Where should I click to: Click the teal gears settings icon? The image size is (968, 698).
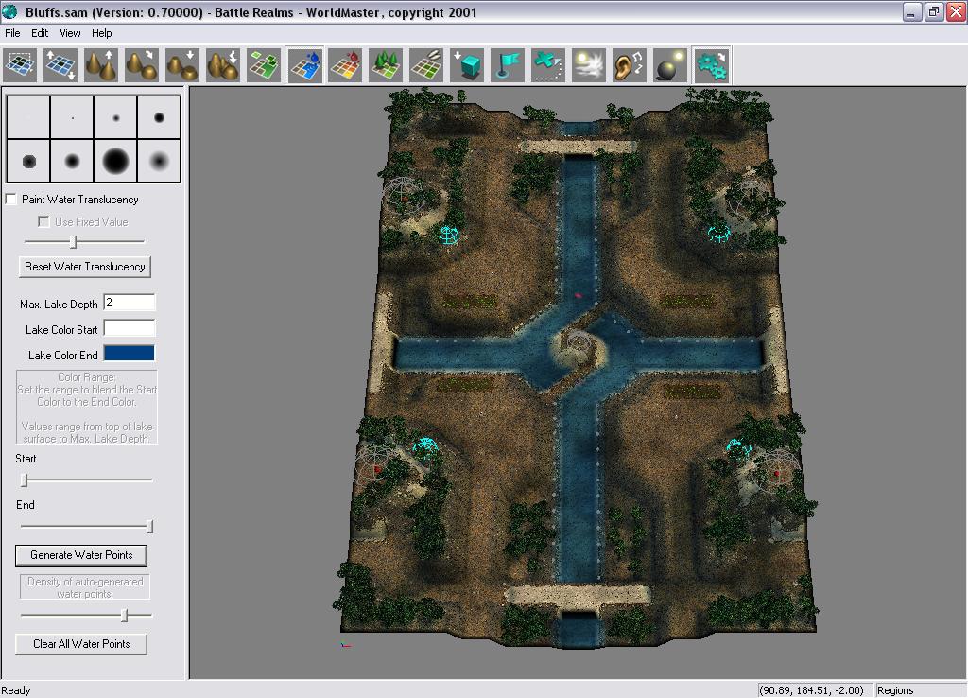(711, 65)
